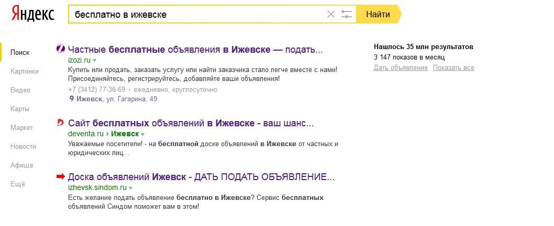Click the Ижевск breadcrumb after deventa.ru
554x226 pixels.
pos(125,134)
